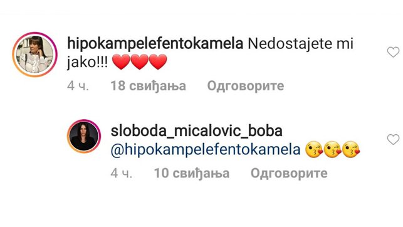The image size is (403, 227).
Task: Like the comment by hipokampelefentokamela
Action: pyautogui.click(x=393, y=52)
